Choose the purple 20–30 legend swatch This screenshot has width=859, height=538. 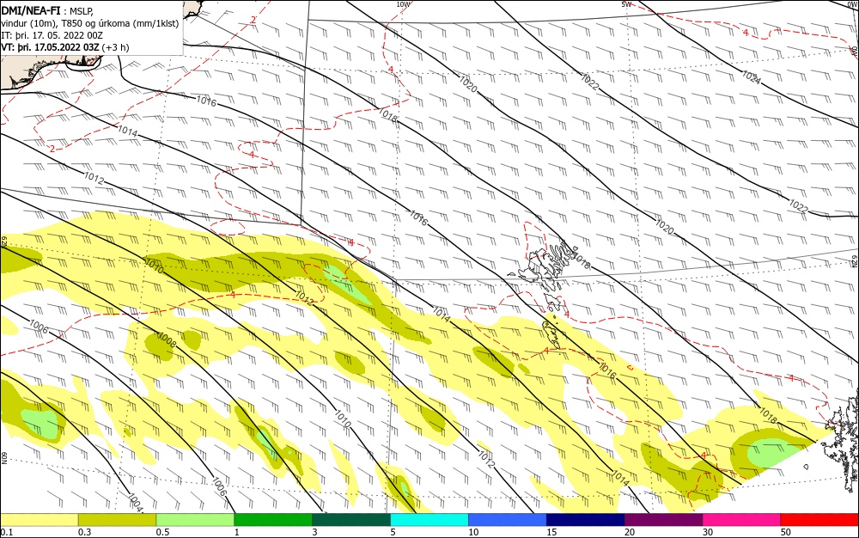point(663,520)
